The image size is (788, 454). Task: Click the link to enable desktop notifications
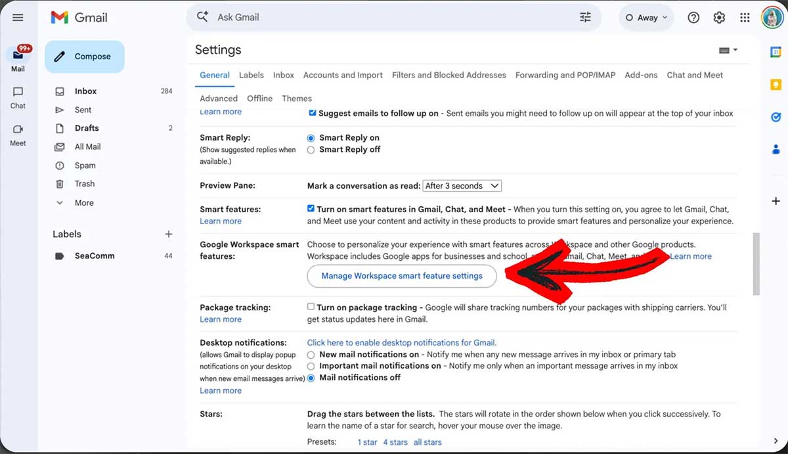(401, 342)
